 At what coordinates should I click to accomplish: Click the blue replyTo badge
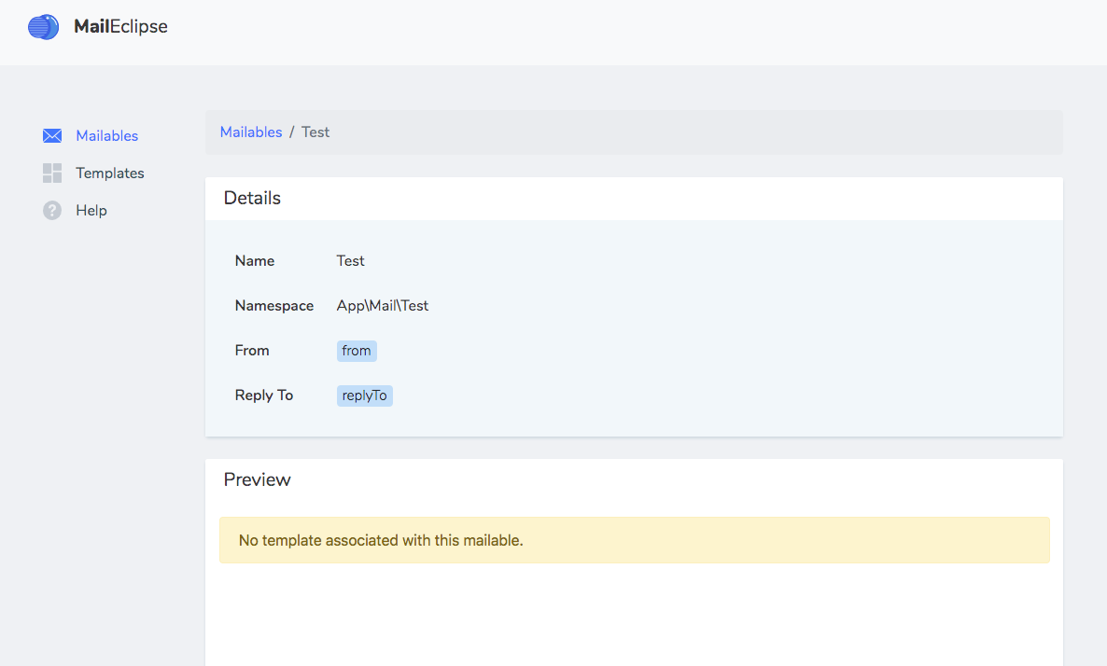[x=364, y=395]
